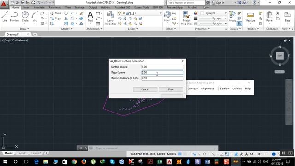Open Help menu in Terrain Modeling window
The width and height of the screenshot is (295, 166).
point(248,89)
